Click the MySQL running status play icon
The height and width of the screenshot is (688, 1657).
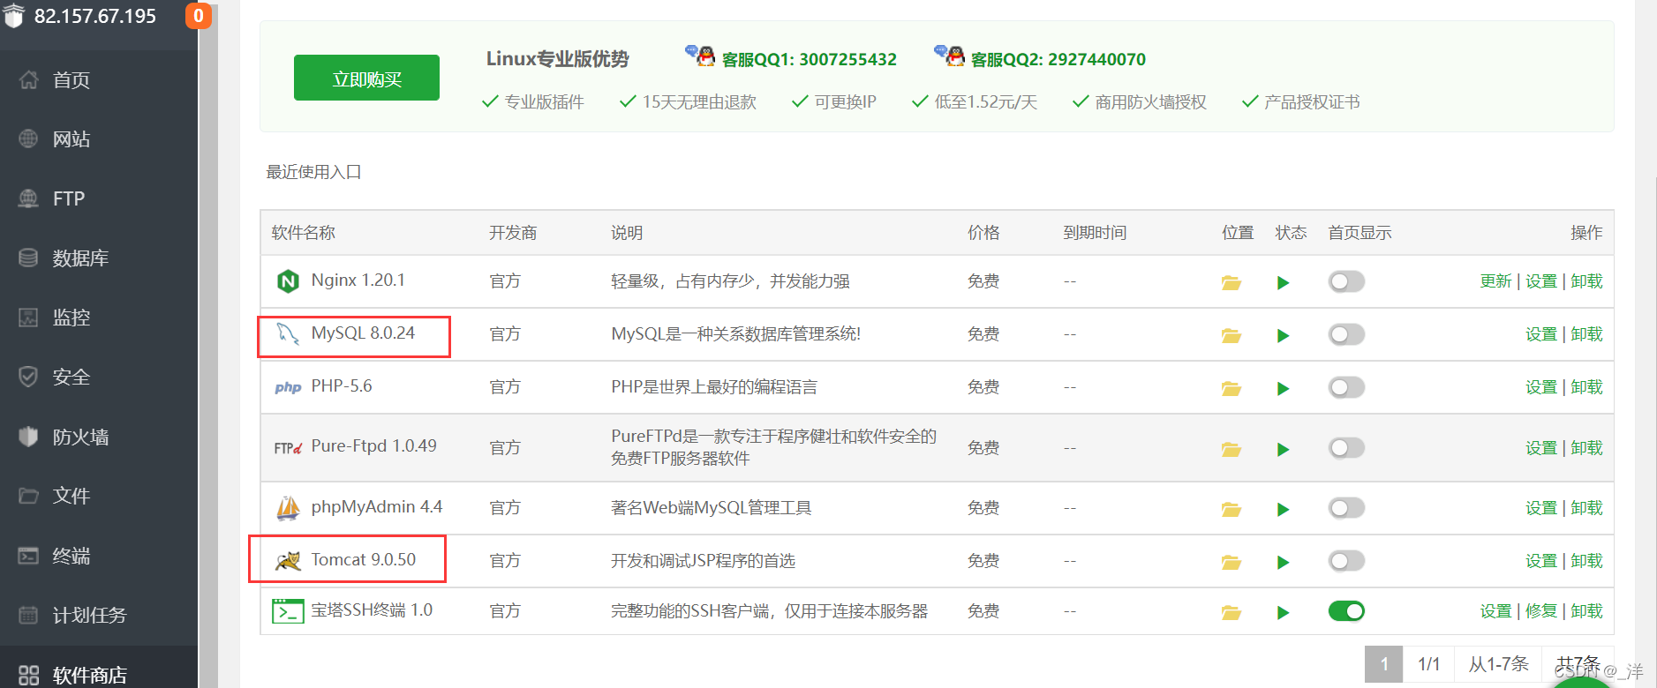point(1283,335)
